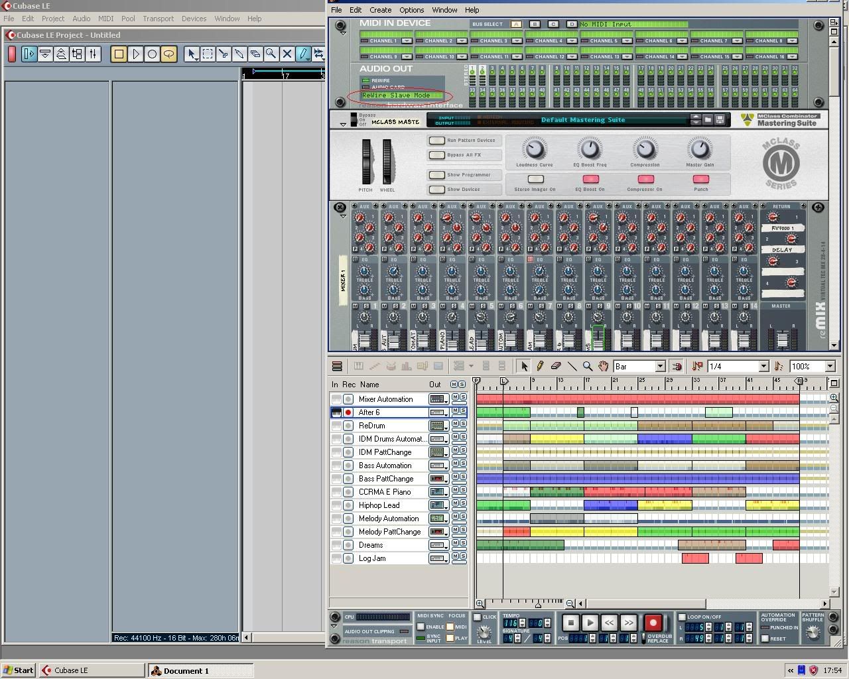Toggle EQ Boost On button in Mastering Suite
This screenshot has width=849, height=679.
tap(590, 179)
